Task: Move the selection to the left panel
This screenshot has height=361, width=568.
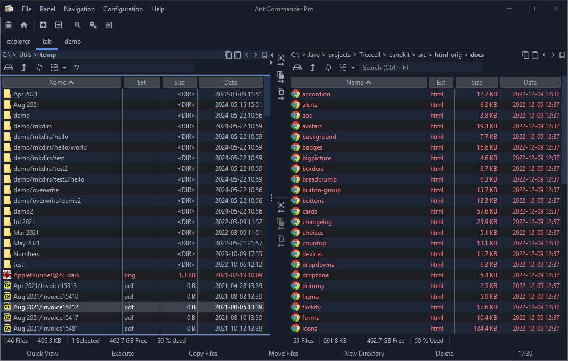Action: pyautogui.click(x=281, y=241)
